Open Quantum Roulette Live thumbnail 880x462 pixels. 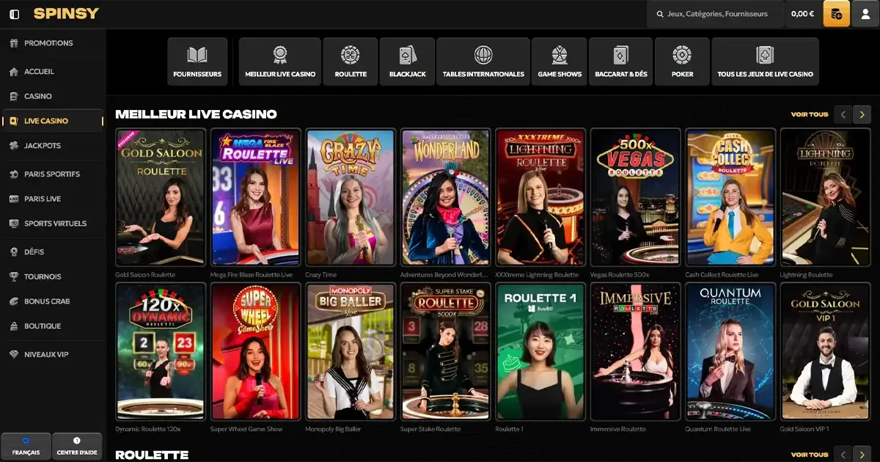click(730, 351)
